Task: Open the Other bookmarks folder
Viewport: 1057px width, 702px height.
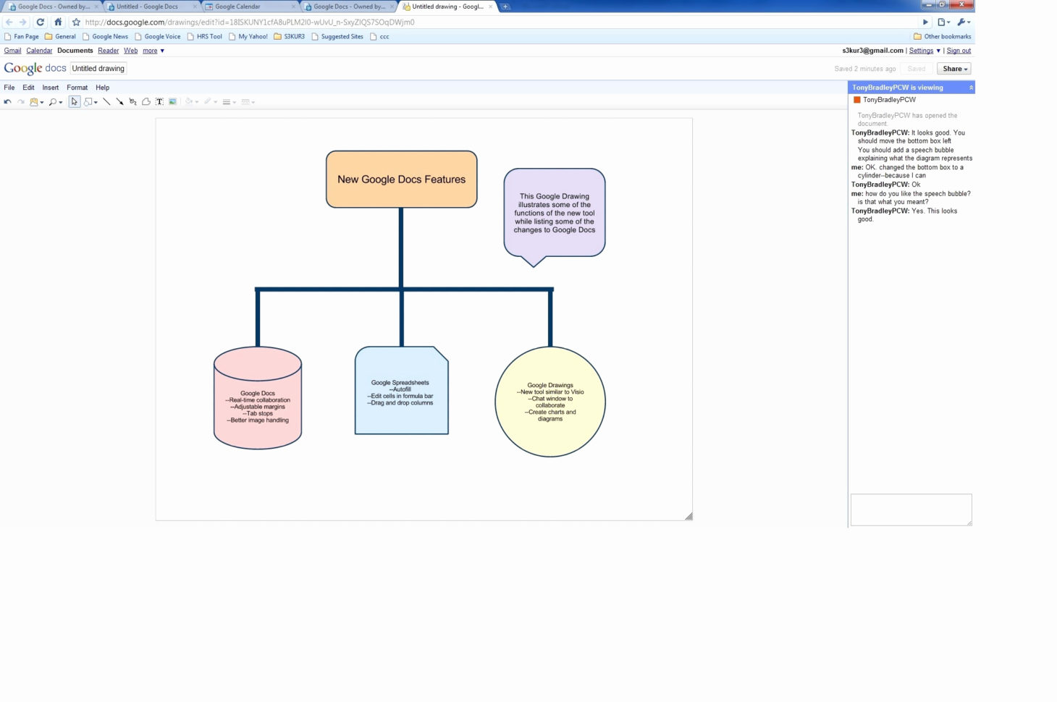Action: point(943,36)
